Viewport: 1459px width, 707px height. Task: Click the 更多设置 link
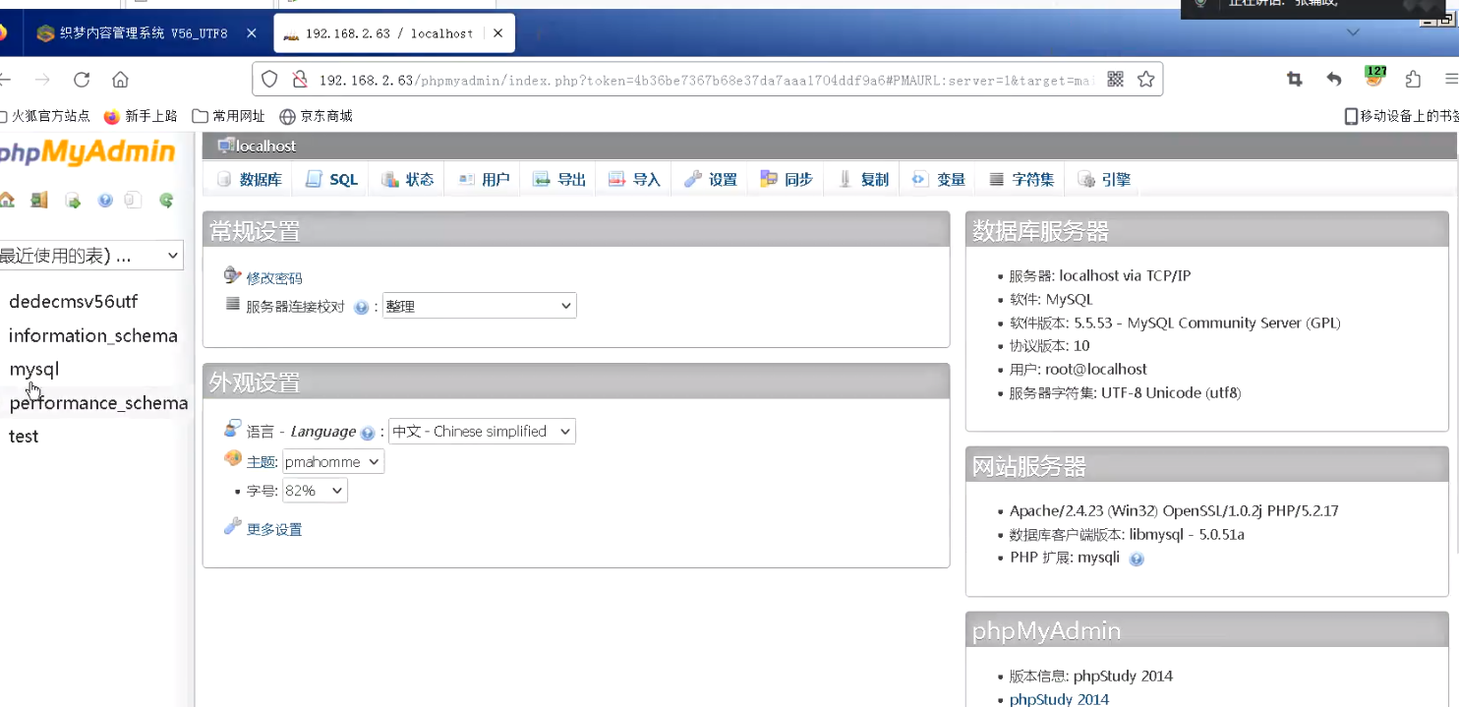click(274, 530)
